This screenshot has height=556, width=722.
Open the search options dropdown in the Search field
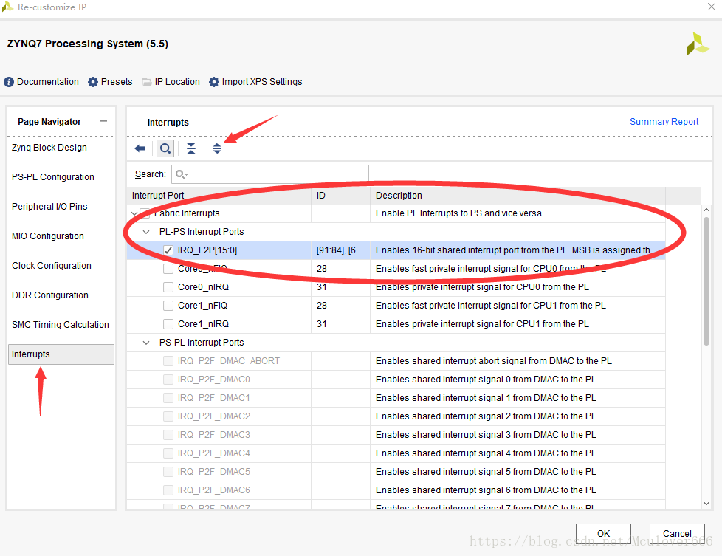(182, 174)
